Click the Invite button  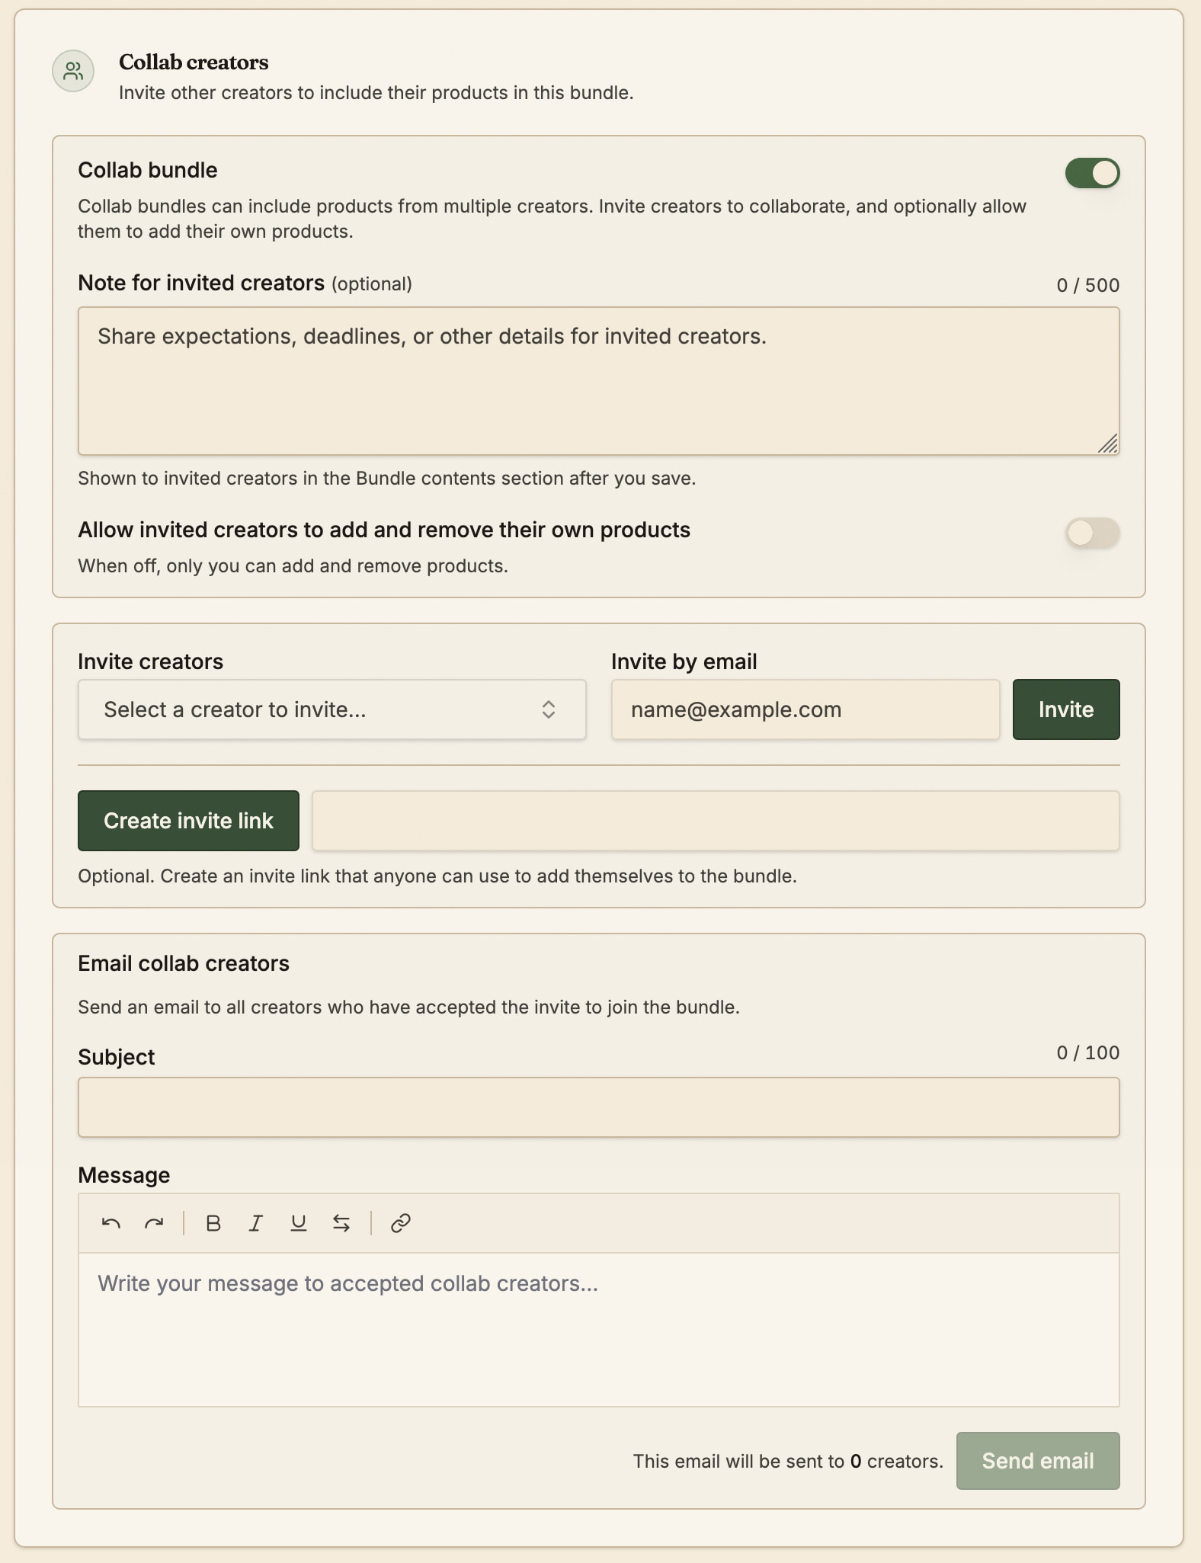[x=1066, y=709]
